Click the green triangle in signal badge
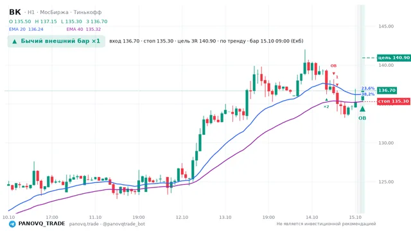411x231 pixels. [x=14, y=41]
